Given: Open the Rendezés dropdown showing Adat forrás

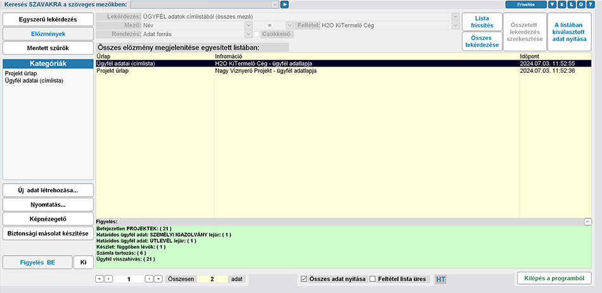Looking at the screenshot, I should pyautogui.click(x=248, y=34).
